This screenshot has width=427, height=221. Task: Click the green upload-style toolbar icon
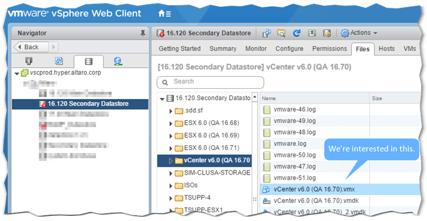coord(312,33)
